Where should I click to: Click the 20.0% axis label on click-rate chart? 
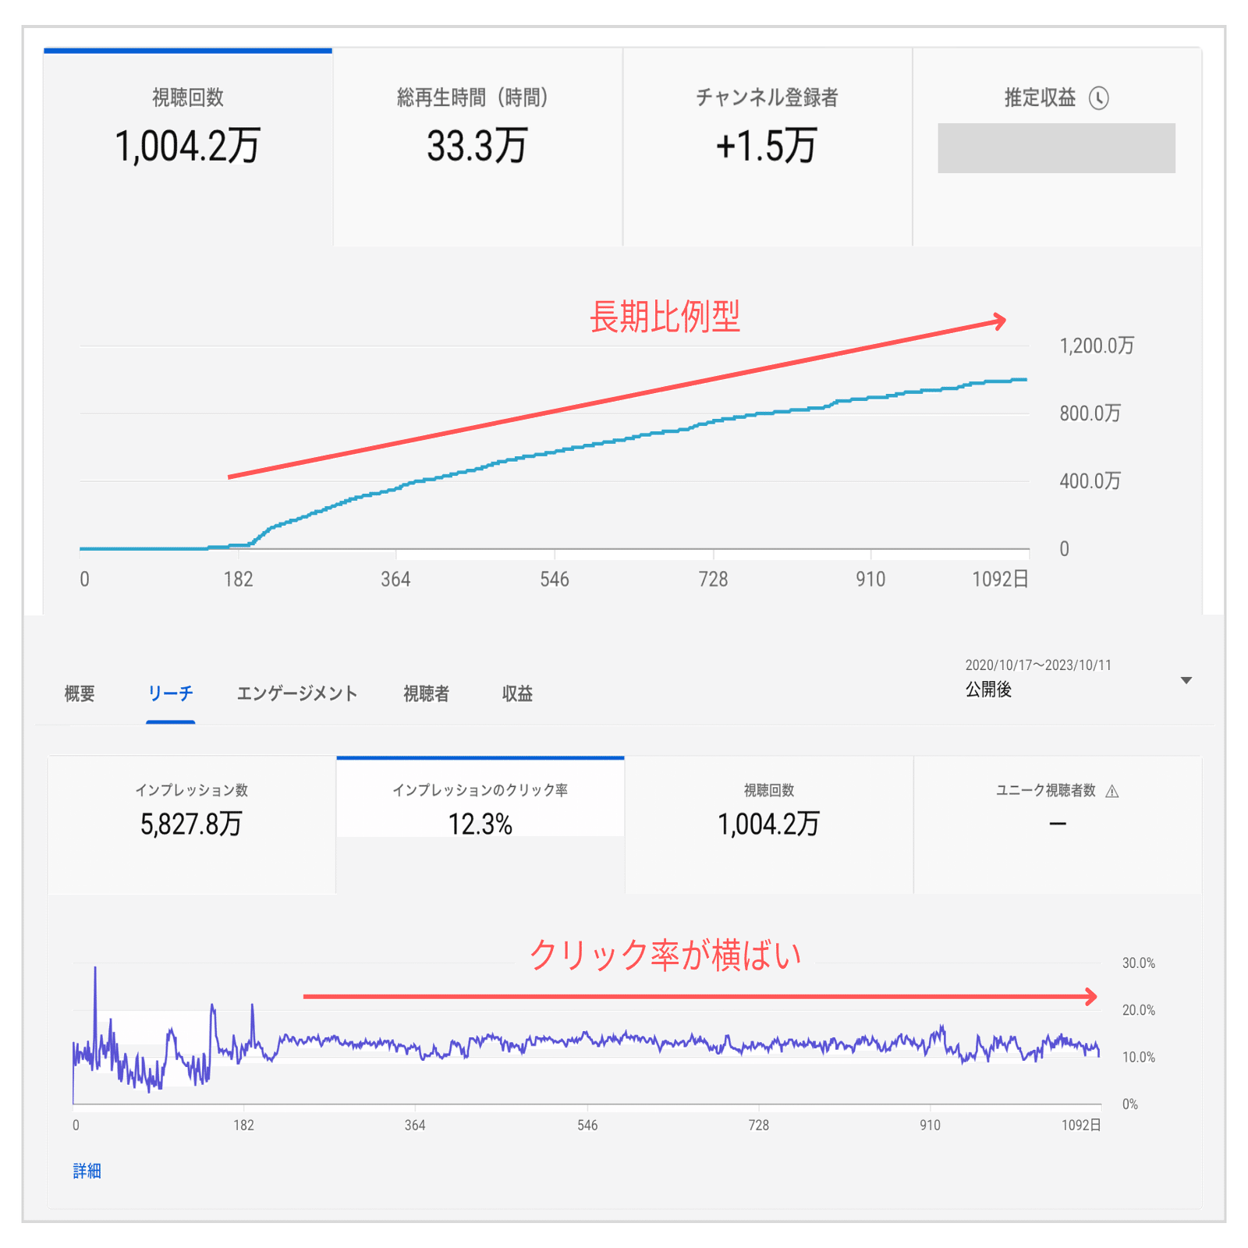click(1139, 1010)
